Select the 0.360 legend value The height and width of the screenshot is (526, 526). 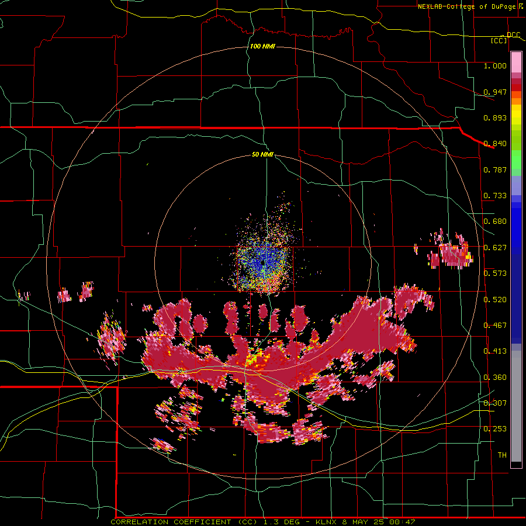point(495,378)
